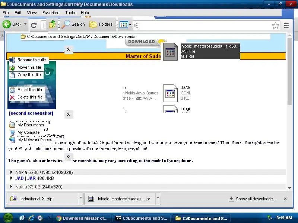Click the address bar path text
This screenshot has width=298, height=223.
81,36
